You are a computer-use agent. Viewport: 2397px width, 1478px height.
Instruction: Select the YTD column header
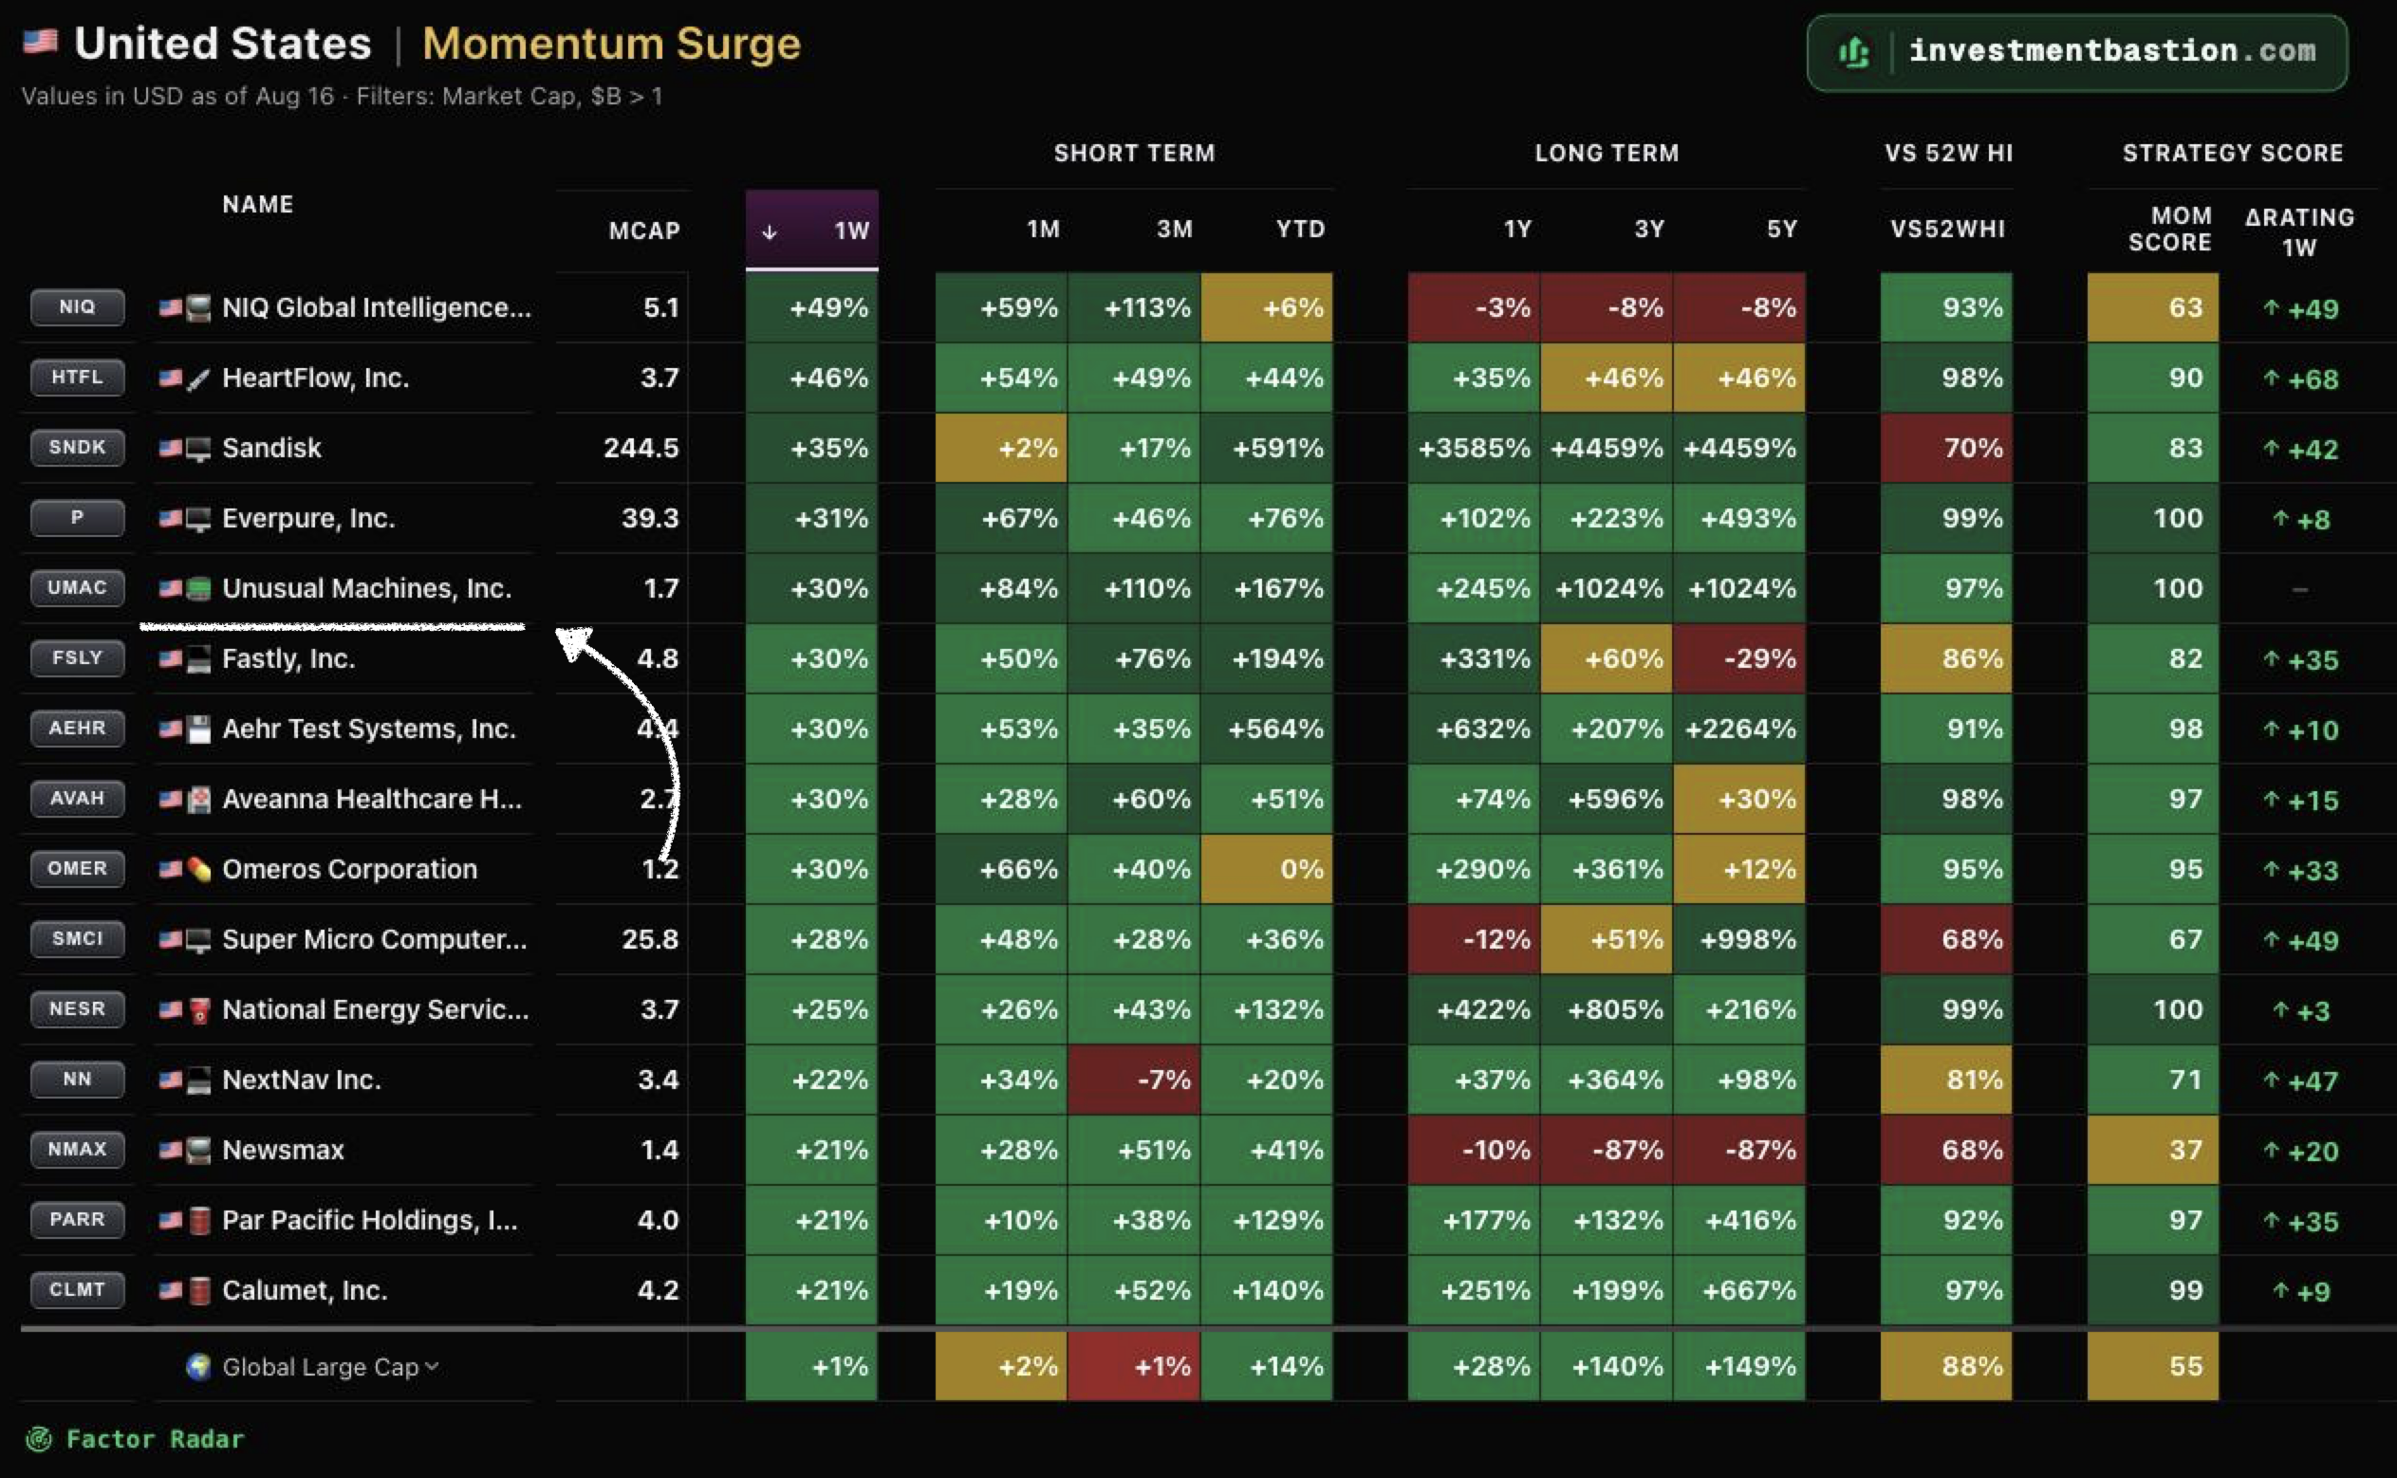click(1300, 229)
